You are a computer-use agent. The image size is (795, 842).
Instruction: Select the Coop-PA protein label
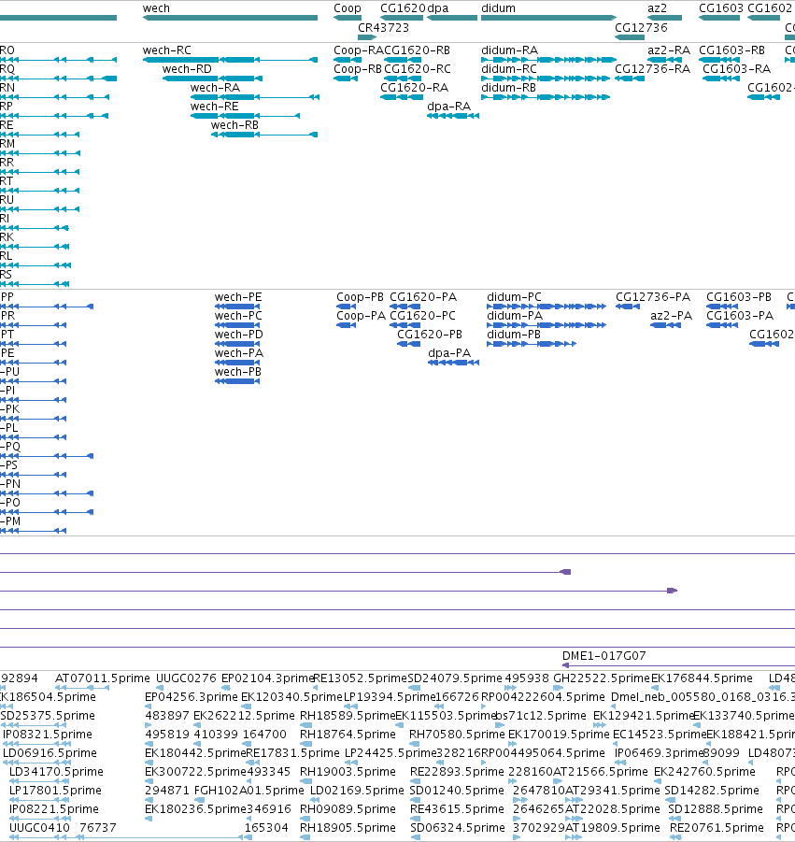click(x=361, y=316)
